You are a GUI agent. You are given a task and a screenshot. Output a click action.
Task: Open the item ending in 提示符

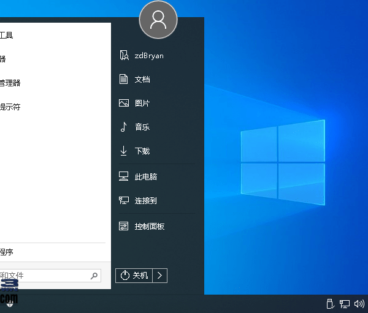coord(10,107)
